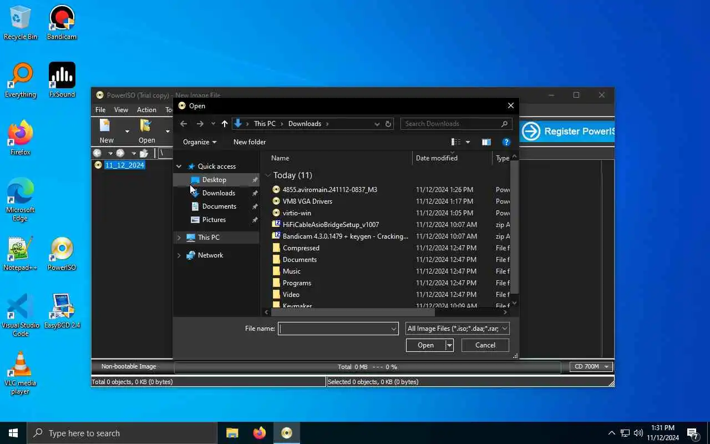710x444 pixels.
Task: Click PowerISO's up-folder icon beside path box
Action: coord(144,153)
